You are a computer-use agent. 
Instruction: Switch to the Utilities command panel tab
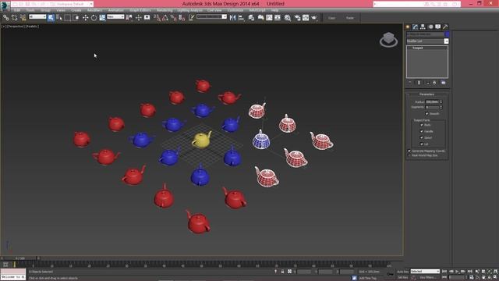click(x=445, y=27)
